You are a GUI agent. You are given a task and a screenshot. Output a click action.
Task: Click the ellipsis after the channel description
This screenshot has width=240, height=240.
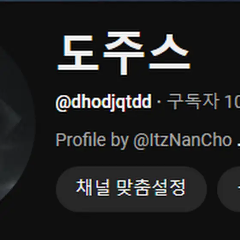pyautogui.click(x=238, y=145)
